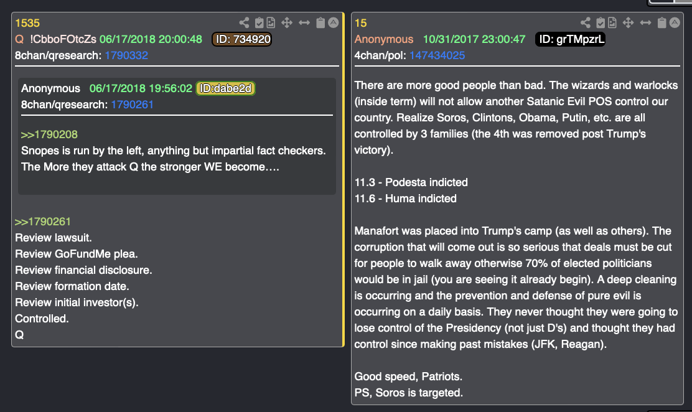This screenshot has width=692, height=412.
Task: Click plain clipboard icon on post 15
Action: 662,23
